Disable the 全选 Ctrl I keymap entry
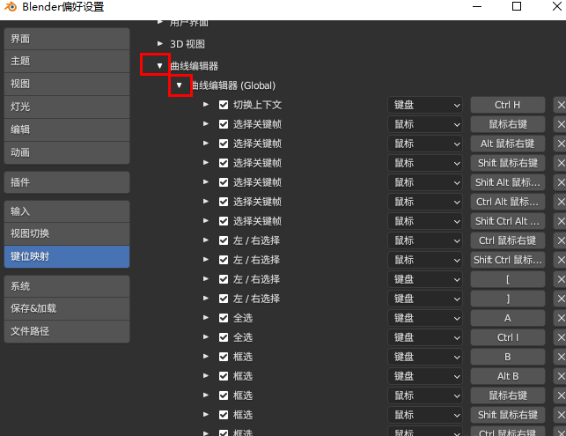Viewport: 566px width, 436px height. coord(224,337)
